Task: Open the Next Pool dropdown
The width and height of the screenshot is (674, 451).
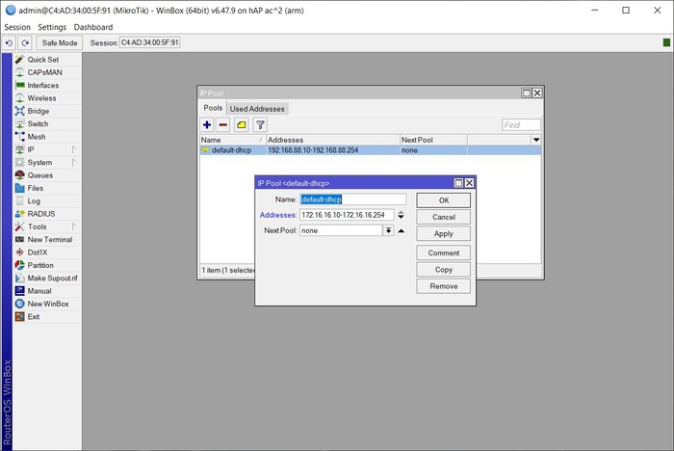Action: click(388, 230)
